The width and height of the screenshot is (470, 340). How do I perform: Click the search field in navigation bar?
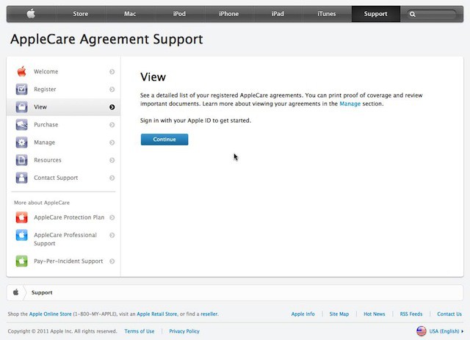click(436, 14)
